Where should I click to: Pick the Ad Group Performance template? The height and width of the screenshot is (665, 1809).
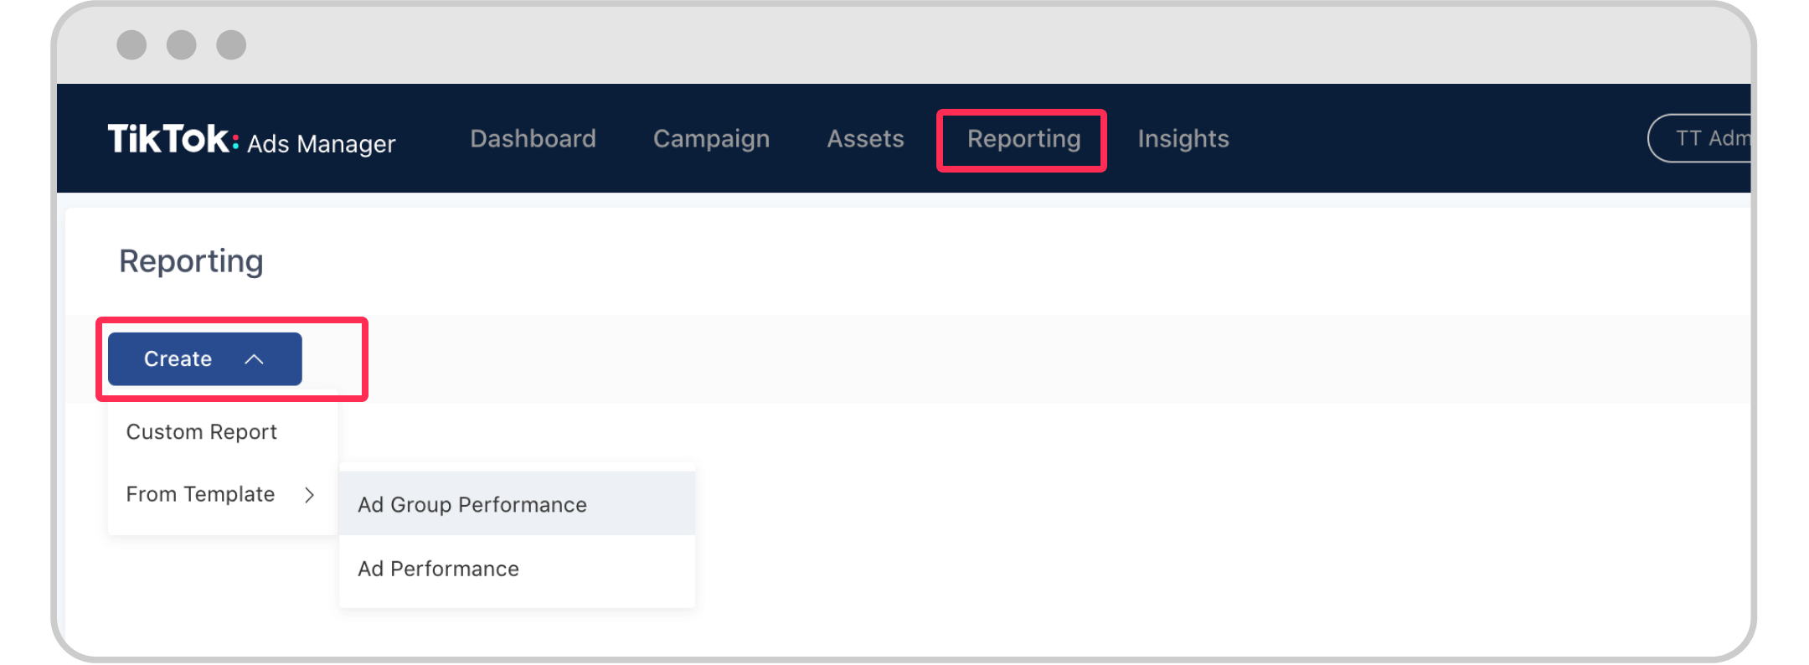click(472, 505)
